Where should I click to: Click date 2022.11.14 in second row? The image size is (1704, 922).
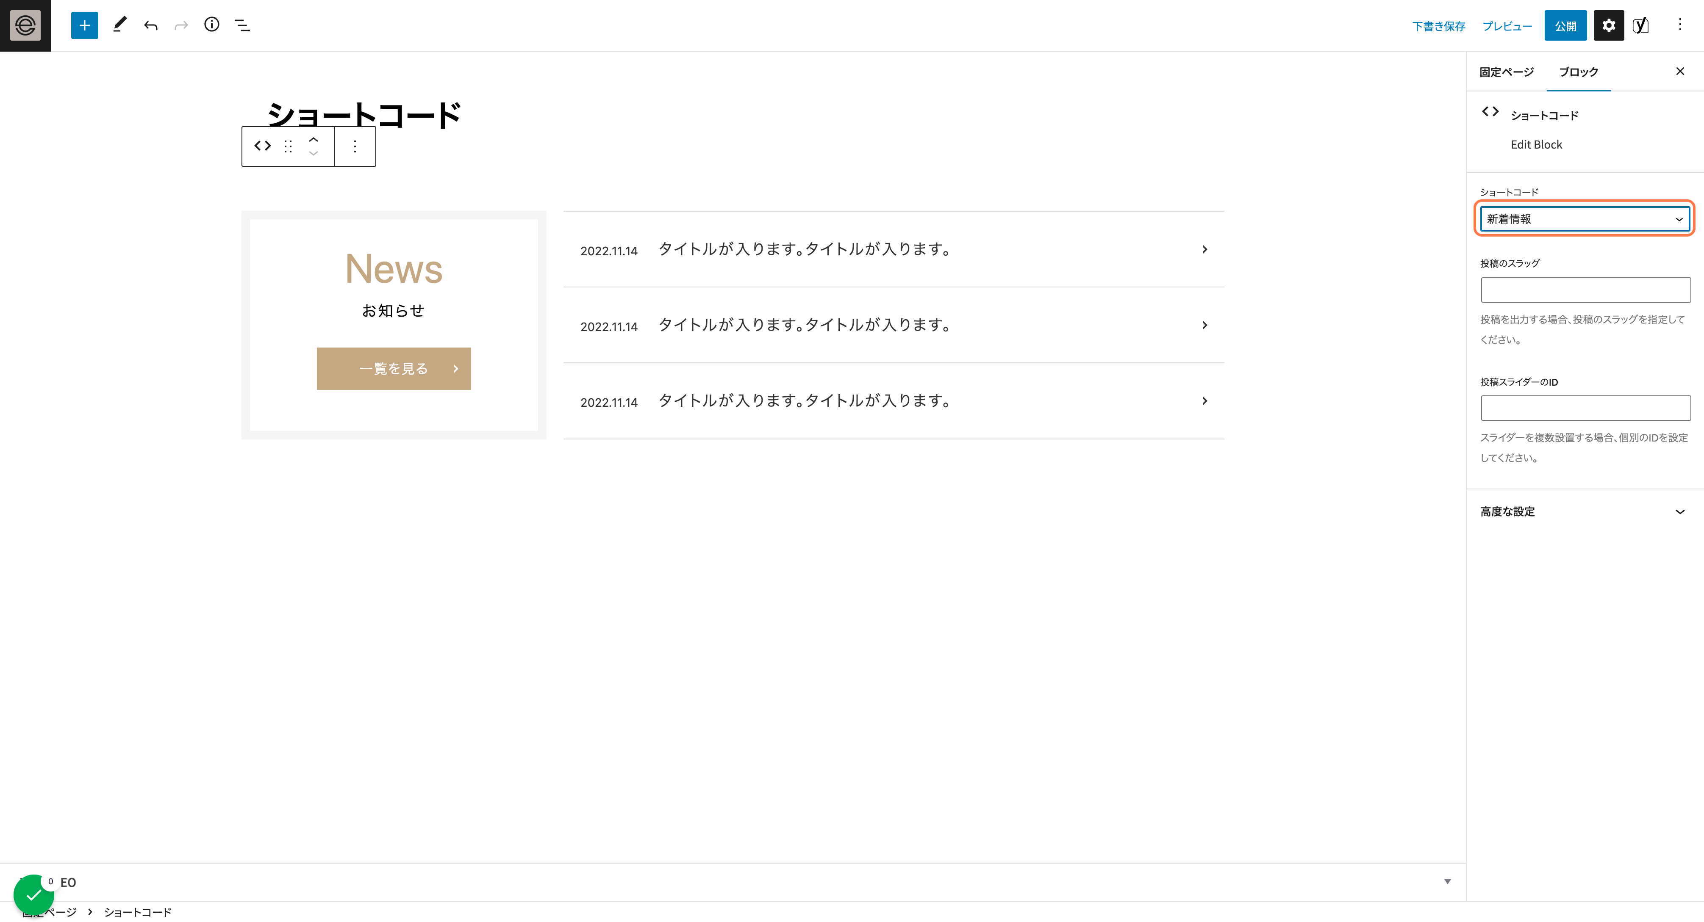point(608,326)
